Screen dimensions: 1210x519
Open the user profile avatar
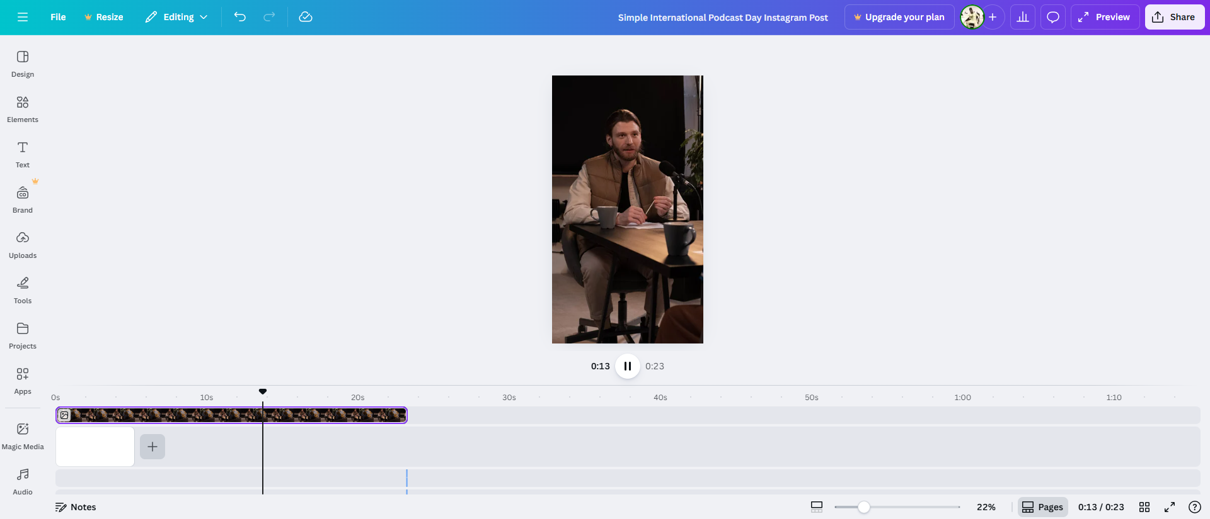(972, 17)
